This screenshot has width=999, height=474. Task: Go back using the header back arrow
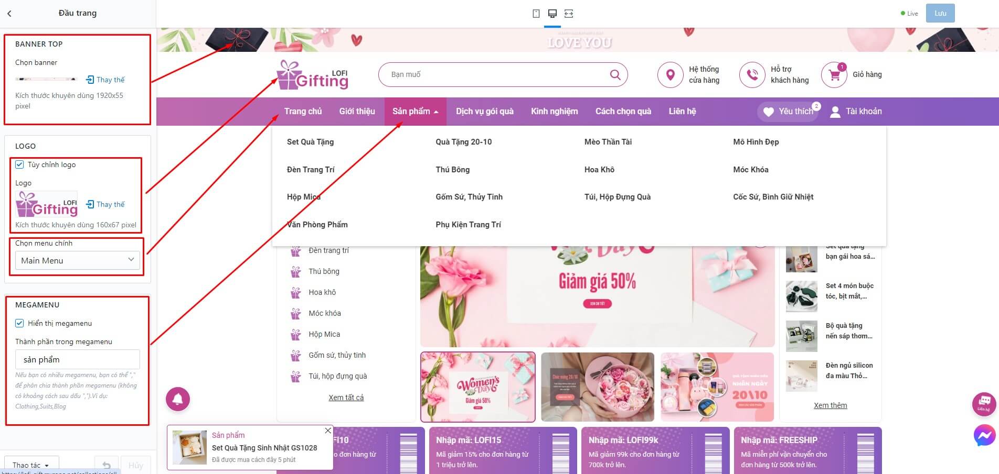click(9, 14)
